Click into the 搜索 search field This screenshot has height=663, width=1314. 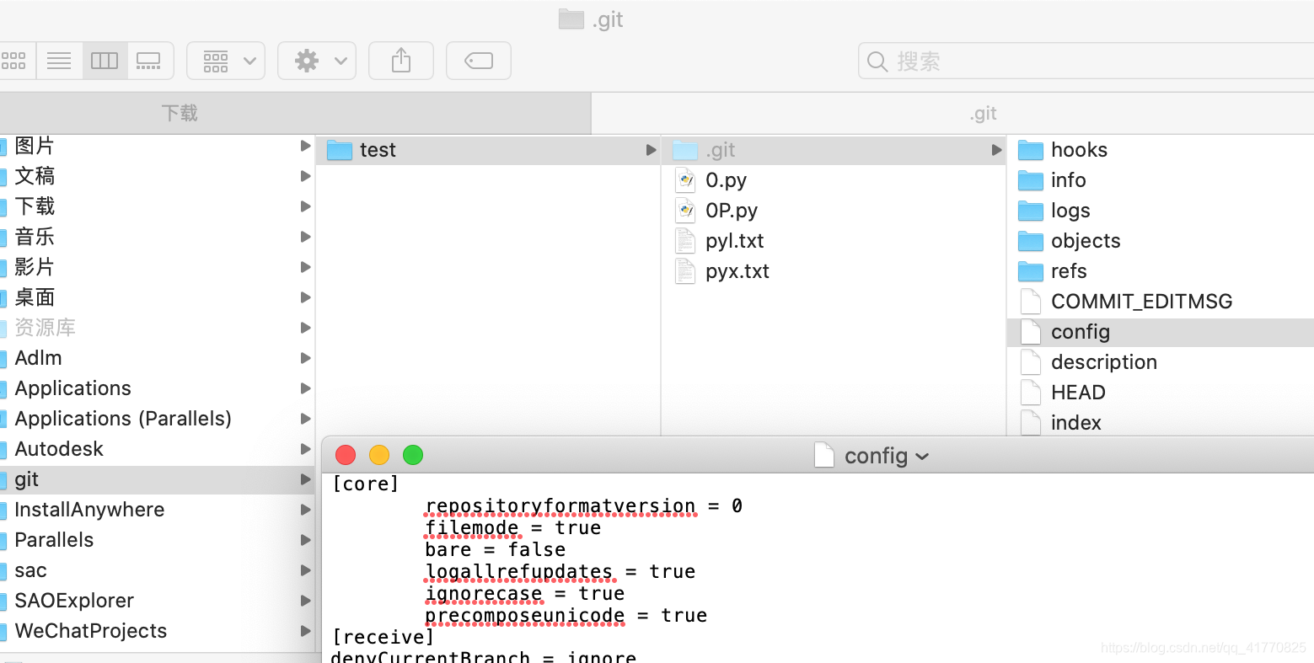coord(1086,61)
